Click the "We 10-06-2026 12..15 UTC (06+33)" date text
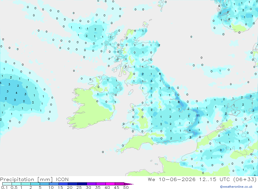 coord(202,179)
